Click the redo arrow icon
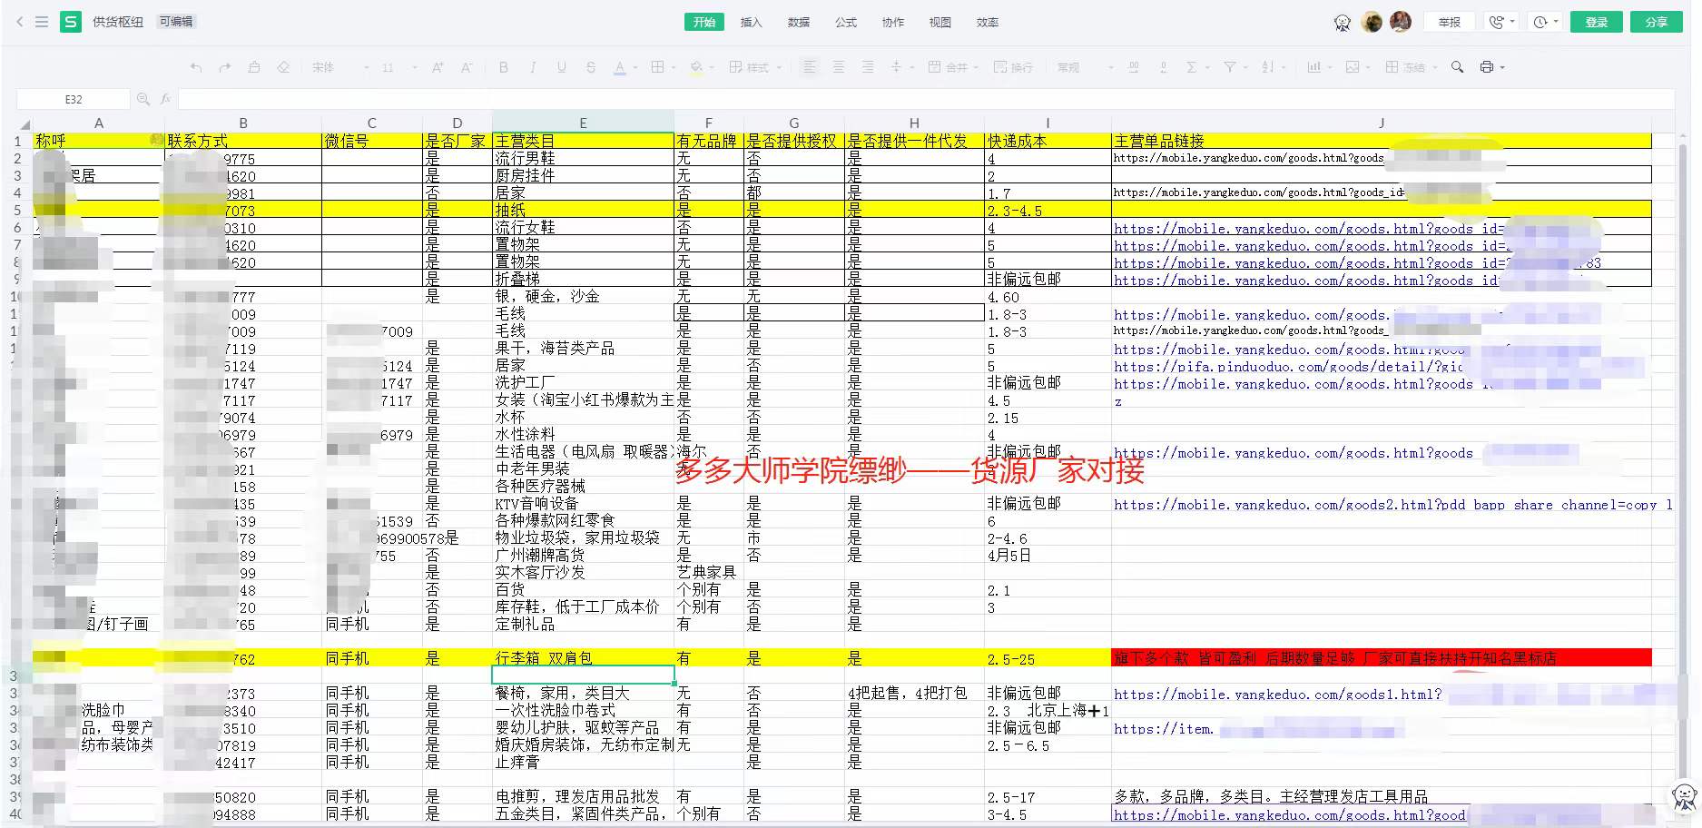 point(225,67)
